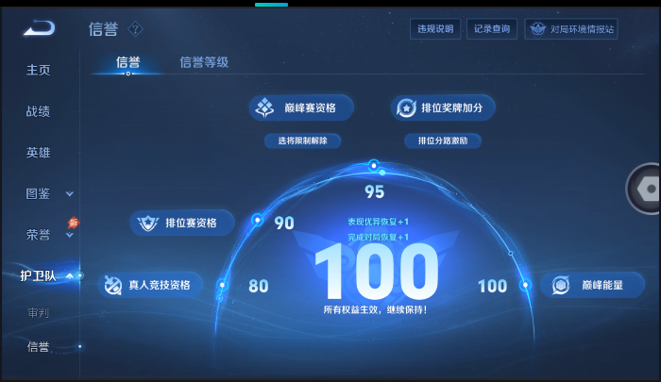Select the 信誉 tab
The height and width of the screenshot is (382, 661).
click(x=127, y=62)
